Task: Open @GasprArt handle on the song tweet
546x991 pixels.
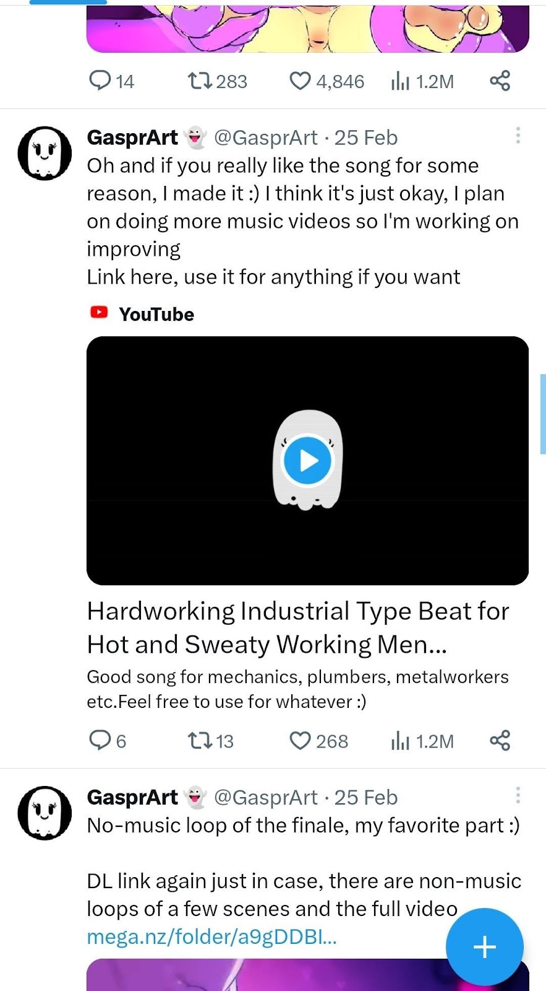Action: (265, 138)
